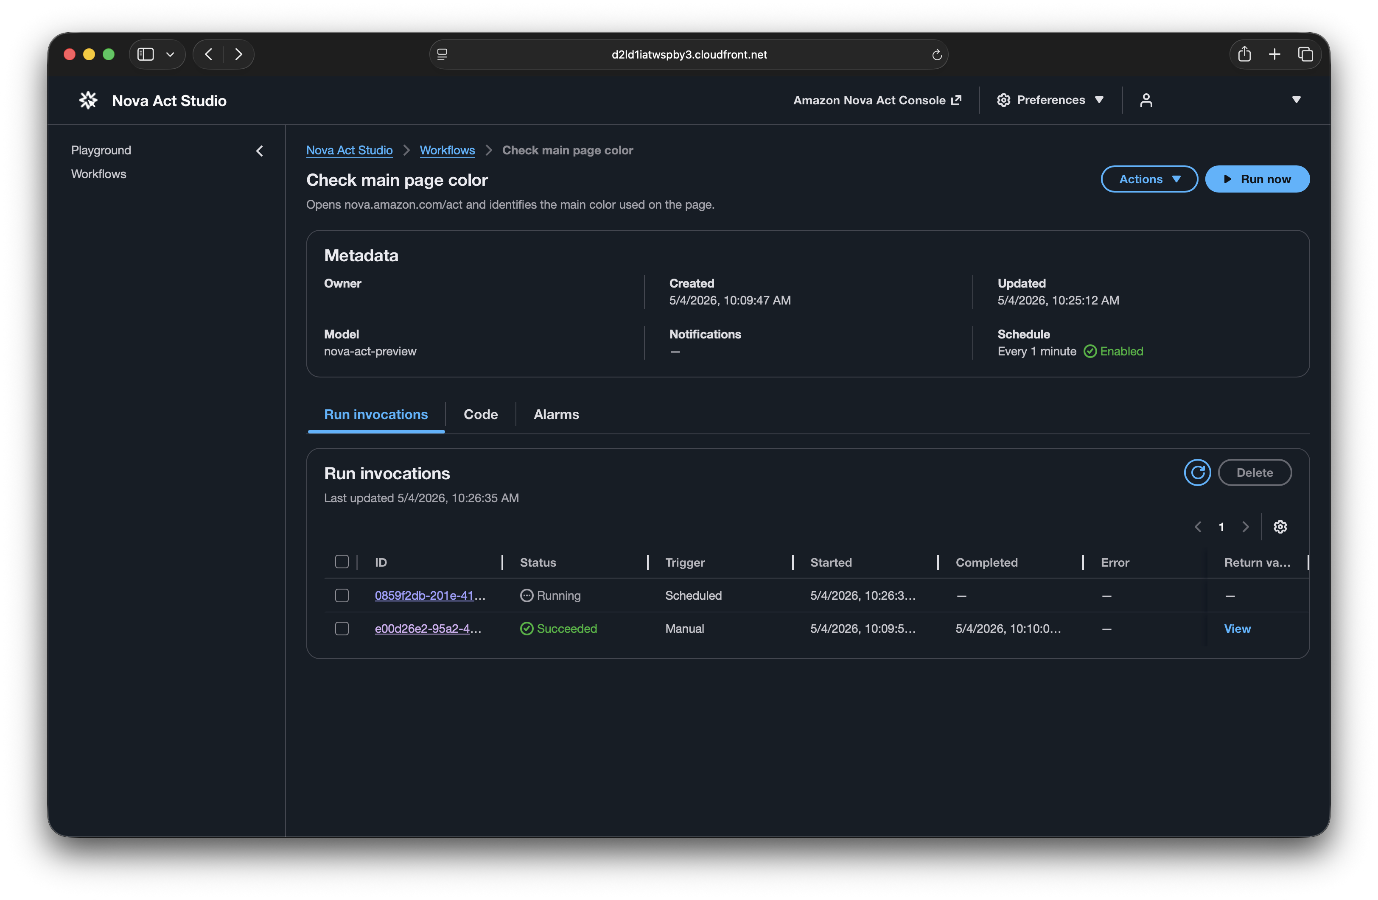Click the external link icon beside Console
Image resolution: width=1378 pixels, height=900 pixels.
(956, 100)
